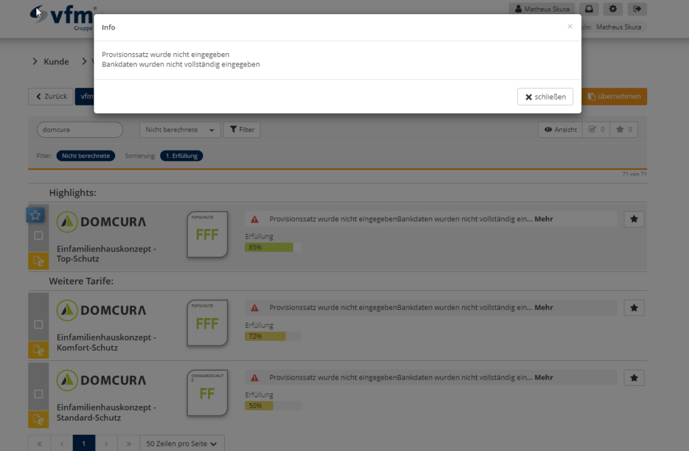The image size is (689, 451).
Task: Click the 85% Erfüllung progress bar
Action: [x=273, y=247]
